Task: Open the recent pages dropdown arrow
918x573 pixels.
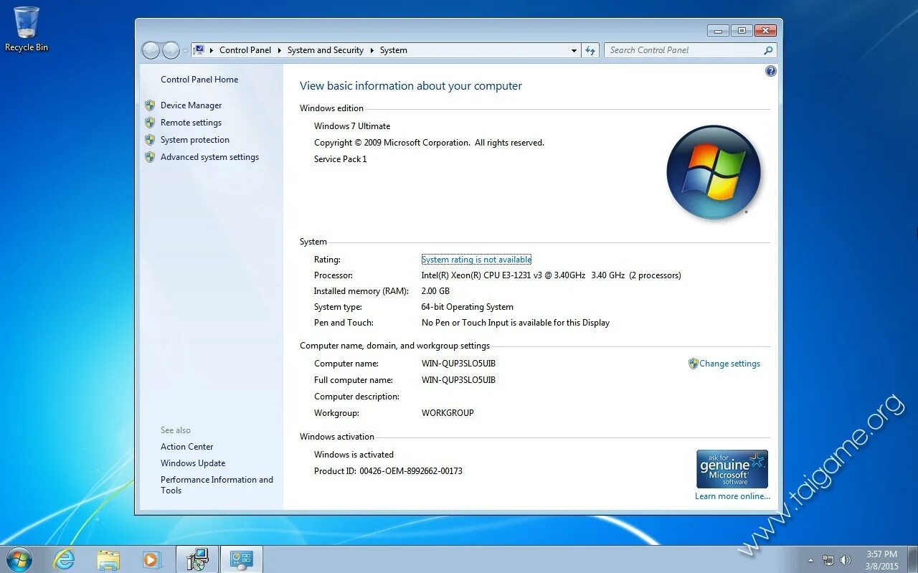Action: (x=185, y=51)
